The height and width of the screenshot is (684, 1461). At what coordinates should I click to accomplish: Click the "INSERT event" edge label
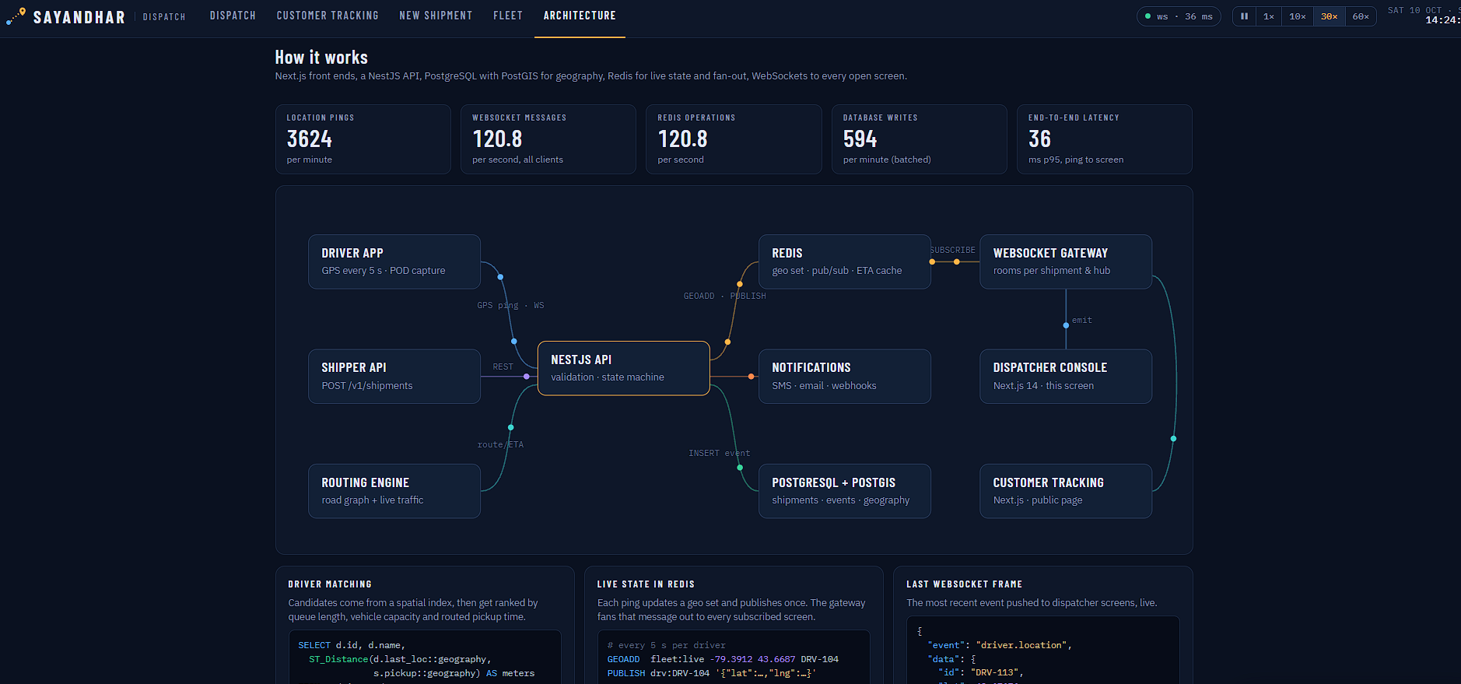tap(720, 453)
